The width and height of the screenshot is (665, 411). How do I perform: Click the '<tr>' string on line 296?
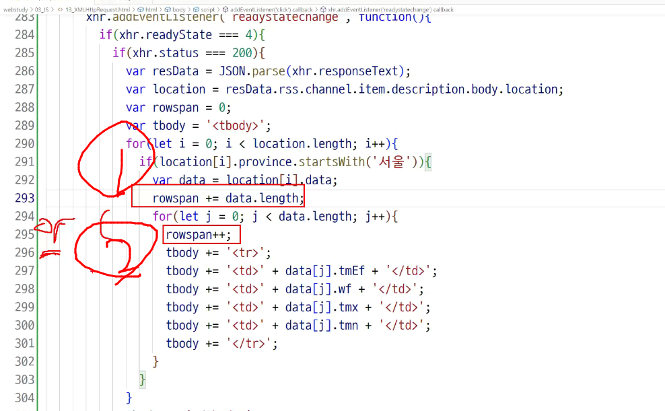point(246,253)
